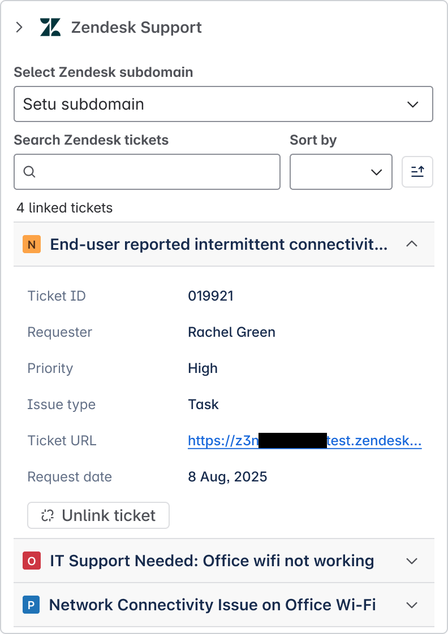Click the Zendesk Support panel title
This screenshot has width=448, height=634.
click(x=136, y=27)
